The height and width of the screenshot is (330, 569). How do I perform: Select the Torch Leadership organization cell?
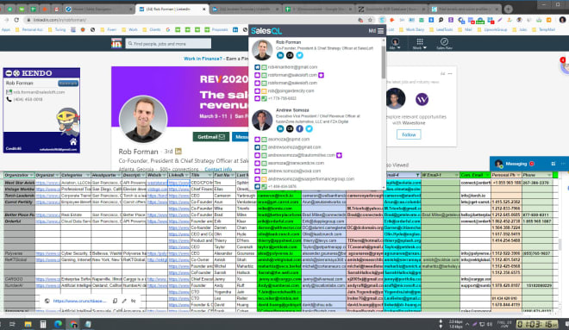coord(19,196)
